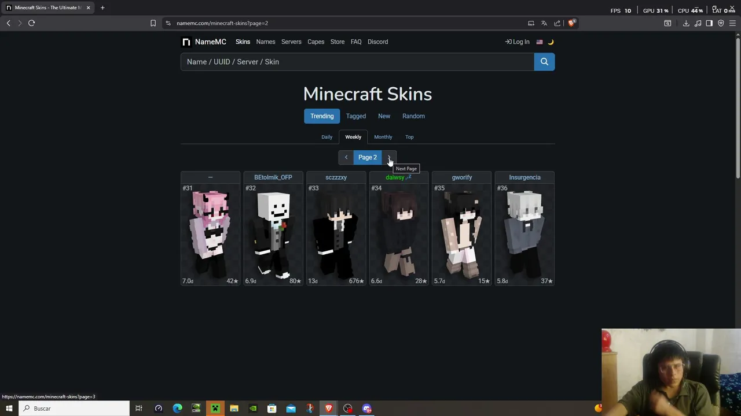Select the New skins tab
Viewport: 741px width, 416px height.
(384, 116)
